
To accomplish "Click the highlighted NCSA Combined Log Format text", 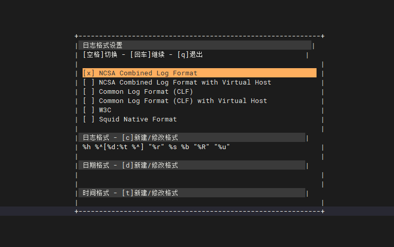I will click(148, 73).
